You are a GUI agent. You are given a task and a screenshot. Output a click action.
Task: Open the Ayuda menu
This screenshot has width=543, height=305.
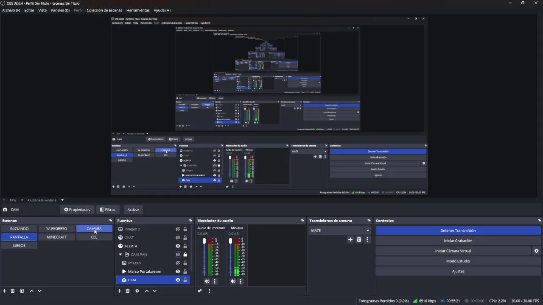[x=162, y=10]
